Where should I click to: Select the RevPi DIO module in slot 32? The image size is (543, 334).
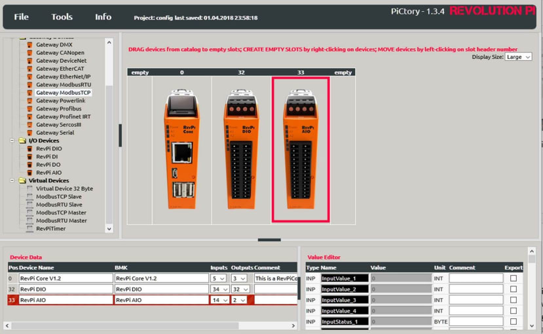pos(241,150)
